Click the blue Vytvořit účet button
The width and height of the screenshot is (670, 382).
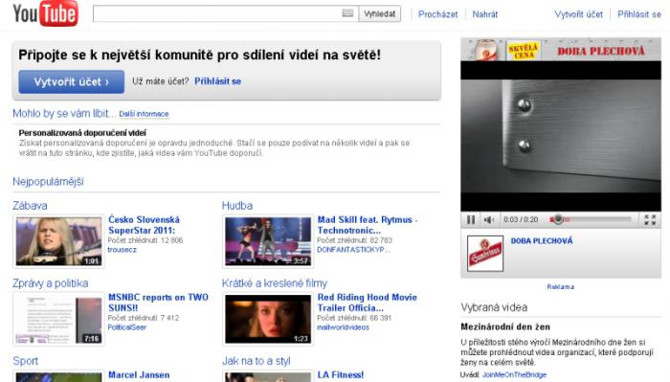[72, 81]
